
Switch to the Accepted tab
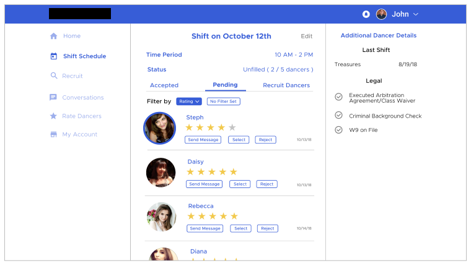click(164, 85)
